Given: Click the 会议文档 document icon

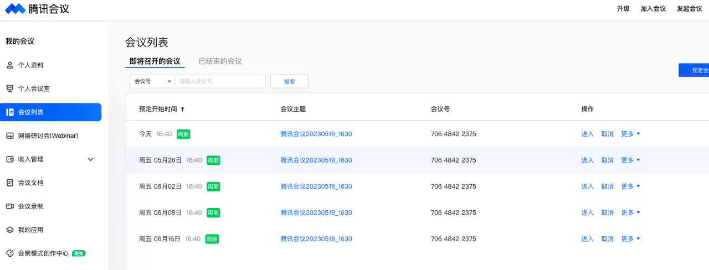Looking at the screenshot, I should [x=10, y=183].
